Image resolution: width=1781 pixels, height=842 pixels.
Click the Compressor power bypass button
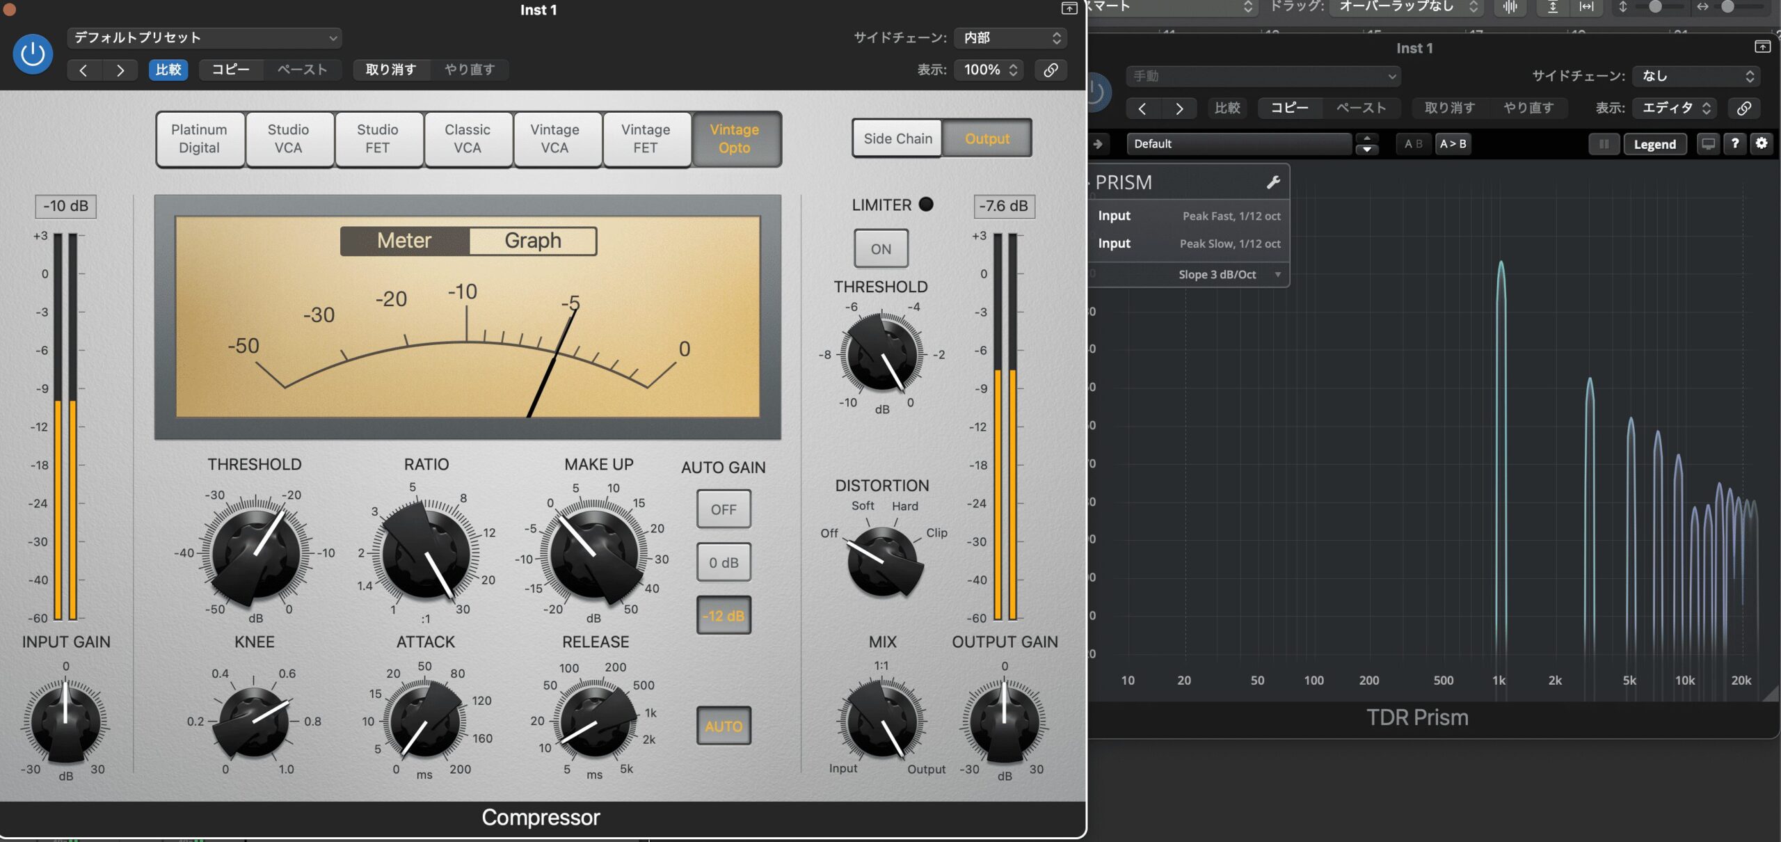(x=33, y=54)
